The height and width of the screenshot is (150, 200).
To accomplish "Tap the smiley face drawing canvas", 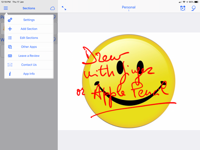I will [129, 81].
